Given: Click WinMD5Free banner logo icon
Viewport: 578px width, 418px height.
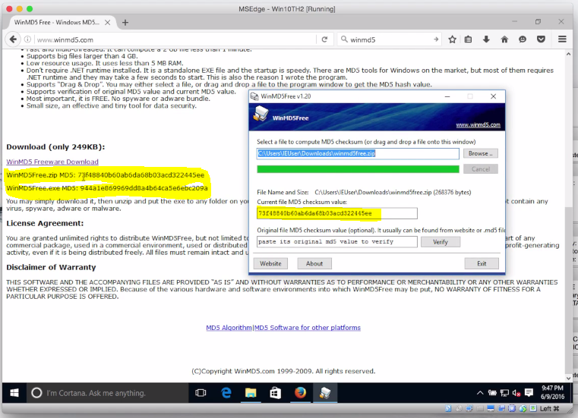Looking at the screenshot, I should [261, 114].
